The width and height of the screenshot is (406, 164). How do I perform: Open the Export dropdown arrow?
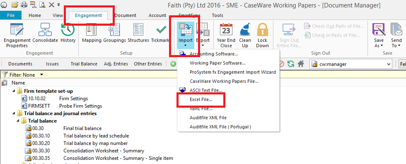click(203, 46)
